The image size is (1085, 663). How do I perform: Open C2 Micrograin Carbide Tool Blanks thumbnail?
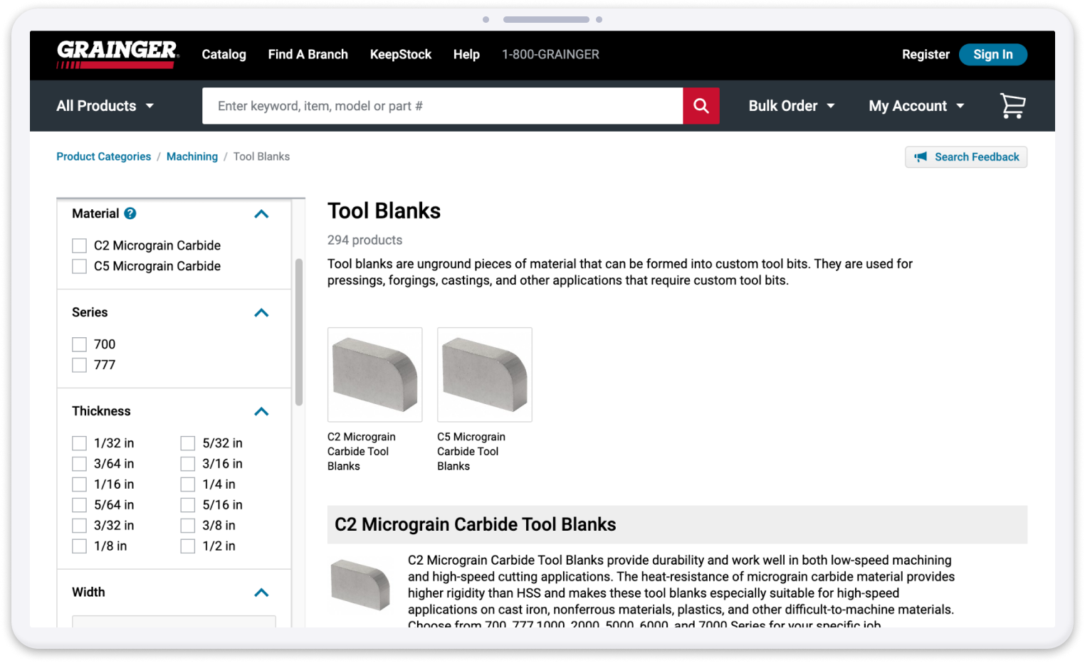click(374, 375)
